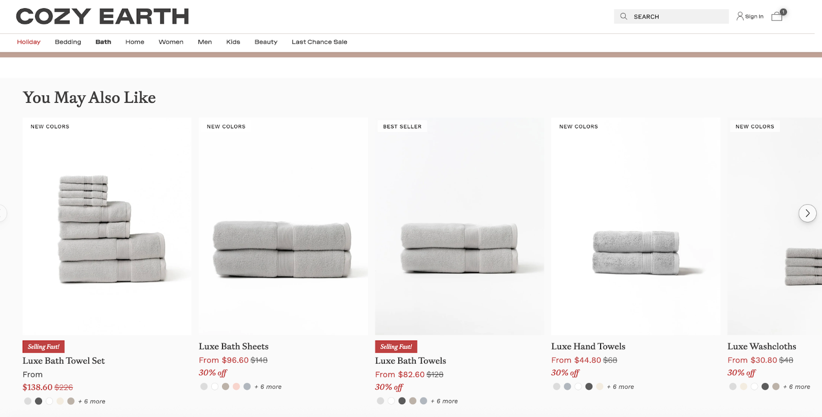Show '+ 6 more' colors for Bath Towel Set
The image size is (822, 417).
point(92,401)
